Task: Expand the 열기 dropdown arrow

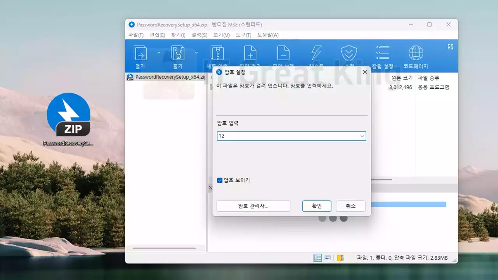Action: 159,52
